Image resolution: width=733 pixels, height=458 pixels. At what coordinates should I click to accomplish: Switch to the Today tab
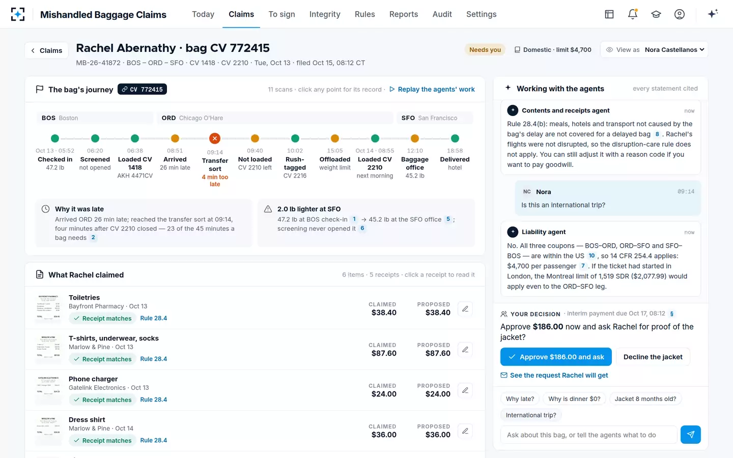point(203,14)
